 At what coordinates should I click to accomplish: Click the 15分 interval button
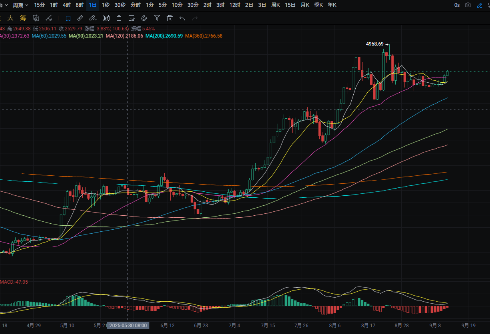click(x=40, y=5)
